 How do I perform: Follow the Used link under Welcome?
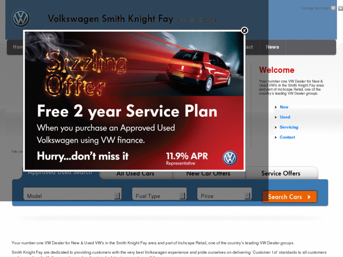coord(285,117)
